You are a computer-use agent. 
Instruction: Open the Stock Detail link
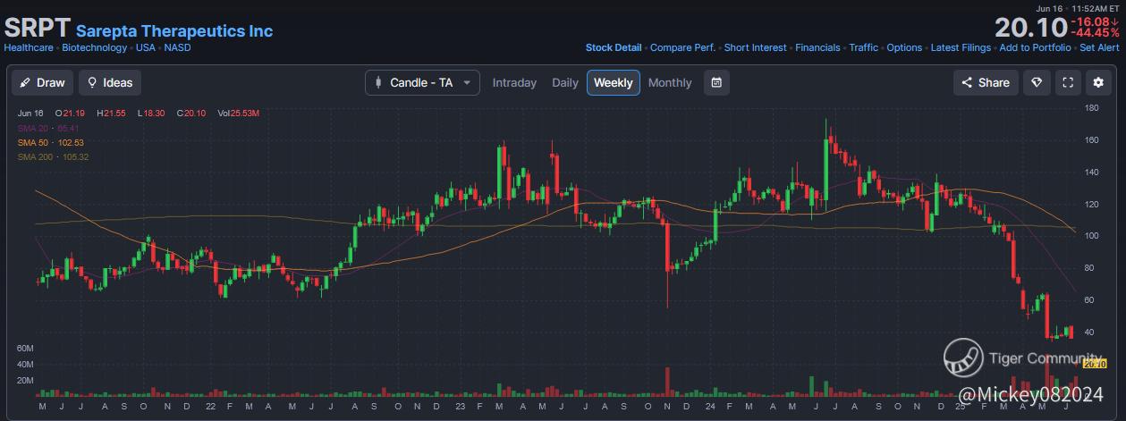pos(614,47)
